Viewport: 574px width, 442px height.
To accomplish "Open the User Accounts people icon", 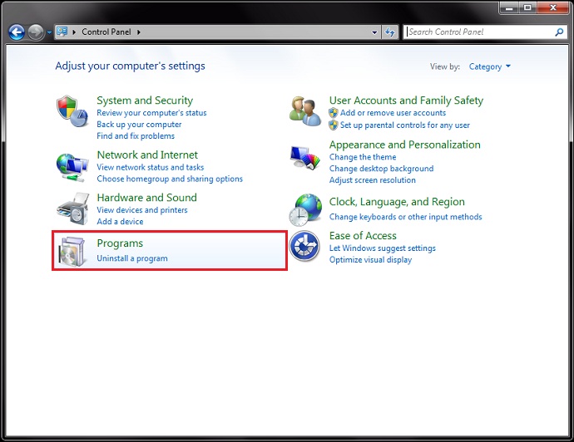I will (305, 111).
